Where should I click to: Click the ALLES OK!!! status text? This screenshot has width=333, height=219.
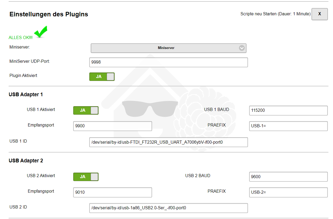pyautogui.click(x=21, y=38)
